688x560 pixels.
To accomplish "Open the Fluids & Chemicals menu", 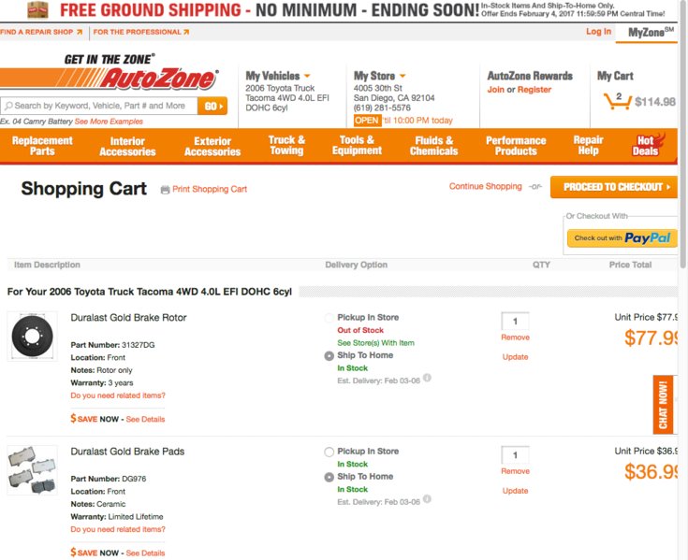I will coord(434,146).
